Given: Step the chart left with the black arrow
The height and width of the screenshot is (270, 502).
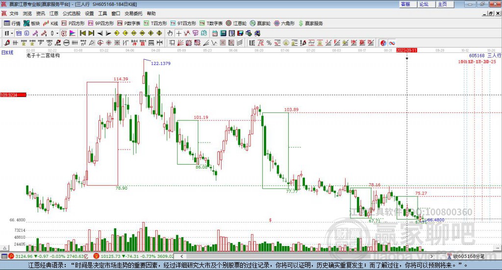Looking at the screenshot, I should 100,33.
